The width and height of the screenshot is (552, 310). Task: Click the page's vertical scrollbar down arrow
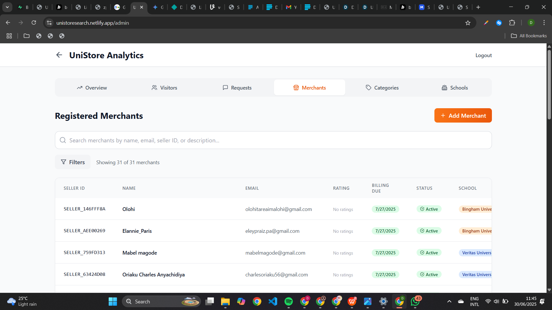pos(549,290)
